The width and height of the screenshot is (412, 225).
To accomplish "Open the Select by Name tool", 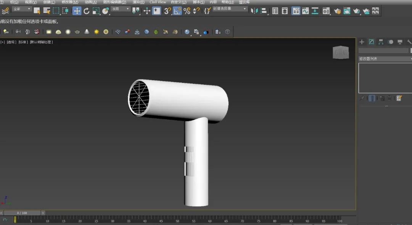I will click(x=47, y=11).
